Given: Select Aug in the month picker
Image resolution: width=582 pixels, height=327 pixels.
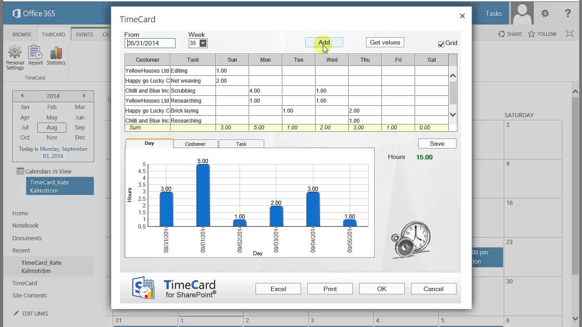Looking at the screenshot, I should 52,128.
